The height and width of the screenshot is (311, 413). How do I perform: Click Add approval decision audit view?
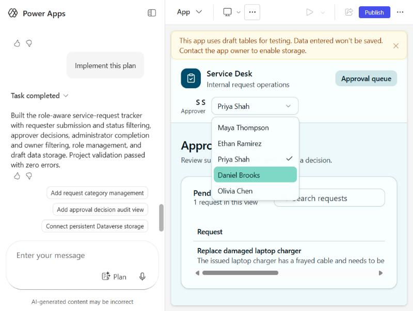[x=100, y=209]
